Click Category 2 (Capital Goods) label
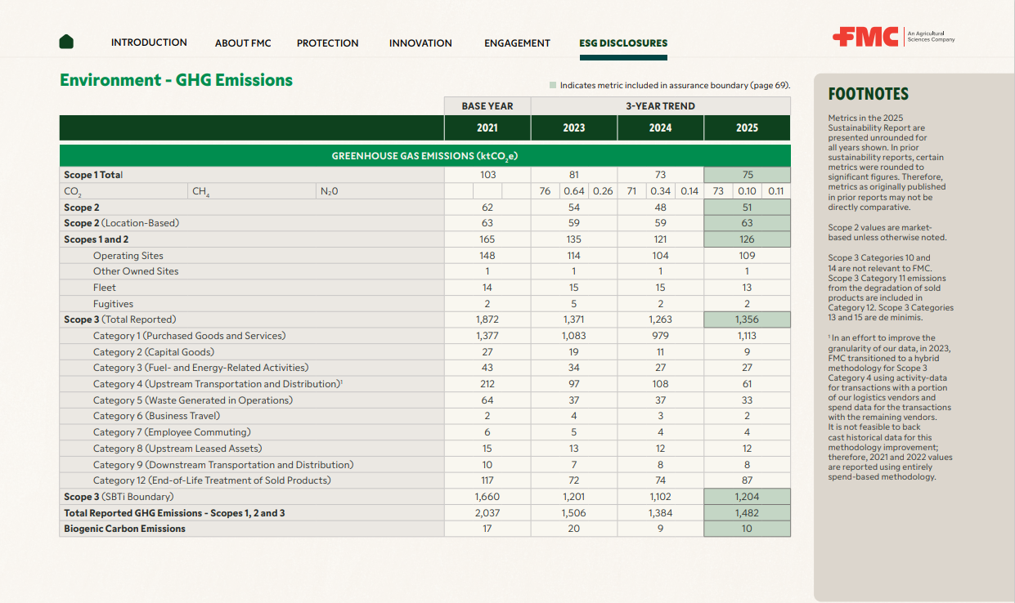 click(154, 352)
